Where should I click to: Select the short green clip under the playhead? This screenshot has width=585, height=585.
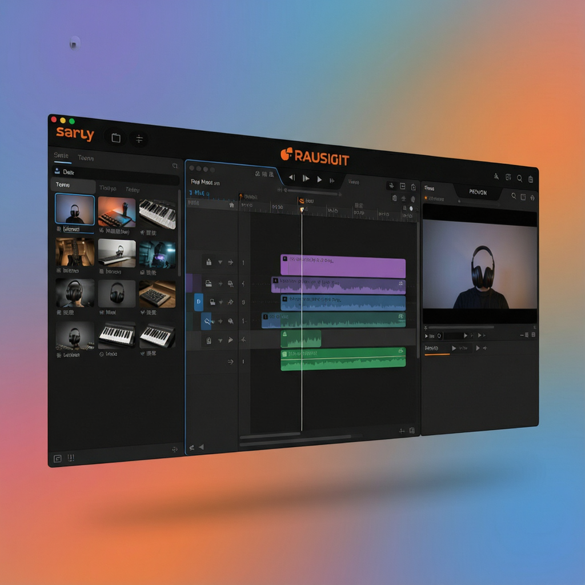pyautogui.click(x=300, y=339)
